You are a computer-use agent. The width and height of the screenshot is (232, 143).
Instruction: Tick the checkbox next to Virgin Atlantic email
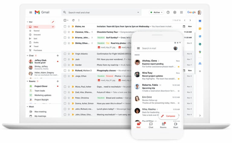[x=65, y=54]
